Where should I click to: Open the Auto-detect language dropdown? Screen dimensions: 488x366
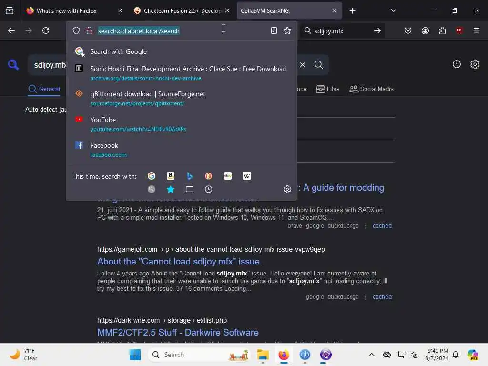pyautogui.click(x=46, y=109)
